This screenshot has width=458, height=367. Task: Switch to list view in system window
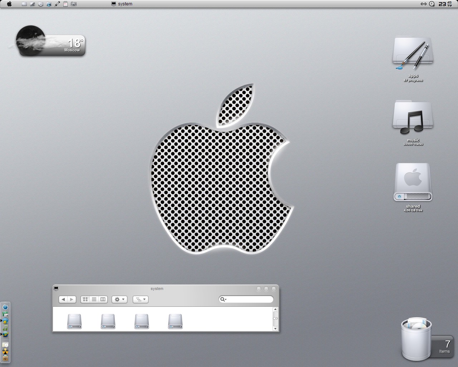(94, 299)
